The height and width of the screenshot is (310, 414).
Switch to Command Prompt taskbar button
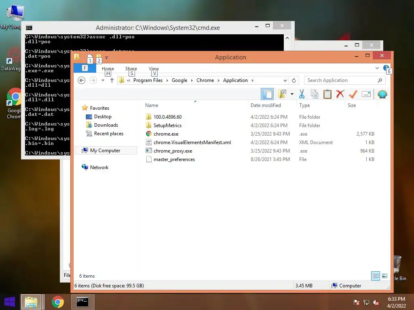(82, 302)
